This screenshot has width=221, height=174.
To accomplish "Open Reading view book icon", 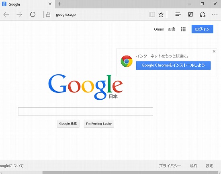I will point(152,14).
